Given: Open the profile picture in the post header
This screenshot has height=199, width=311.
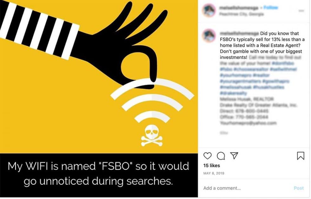Looking at the screenshot, I should 209,10.
